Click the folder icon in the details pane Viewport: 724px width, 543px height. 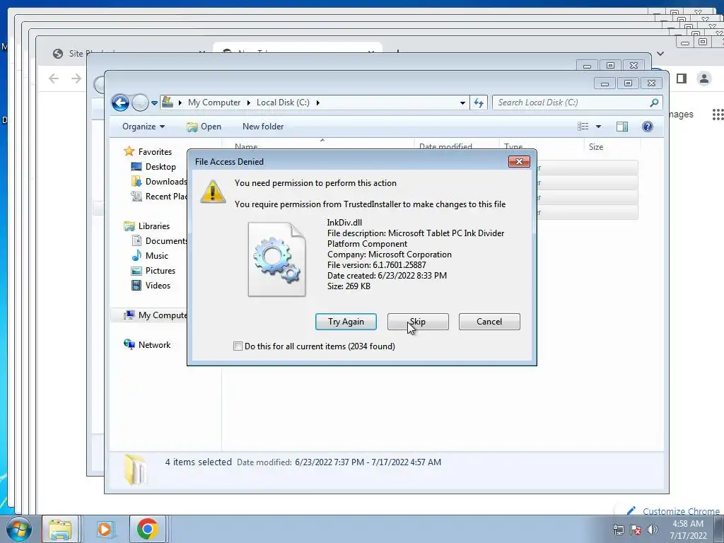136,469
